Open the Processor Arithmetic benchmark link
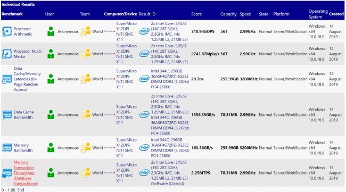Image resolution: width=346 pixels, height=192 pixels. tap(23, 31)
